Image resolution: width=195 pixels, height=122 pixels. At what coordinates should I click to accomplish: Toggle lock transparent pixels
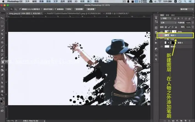166,27
